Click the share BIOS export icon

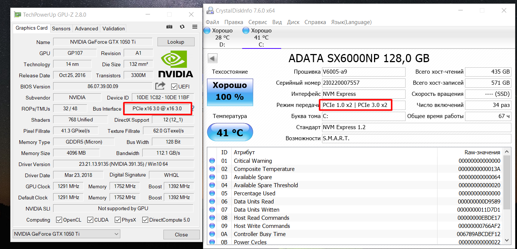160,86
